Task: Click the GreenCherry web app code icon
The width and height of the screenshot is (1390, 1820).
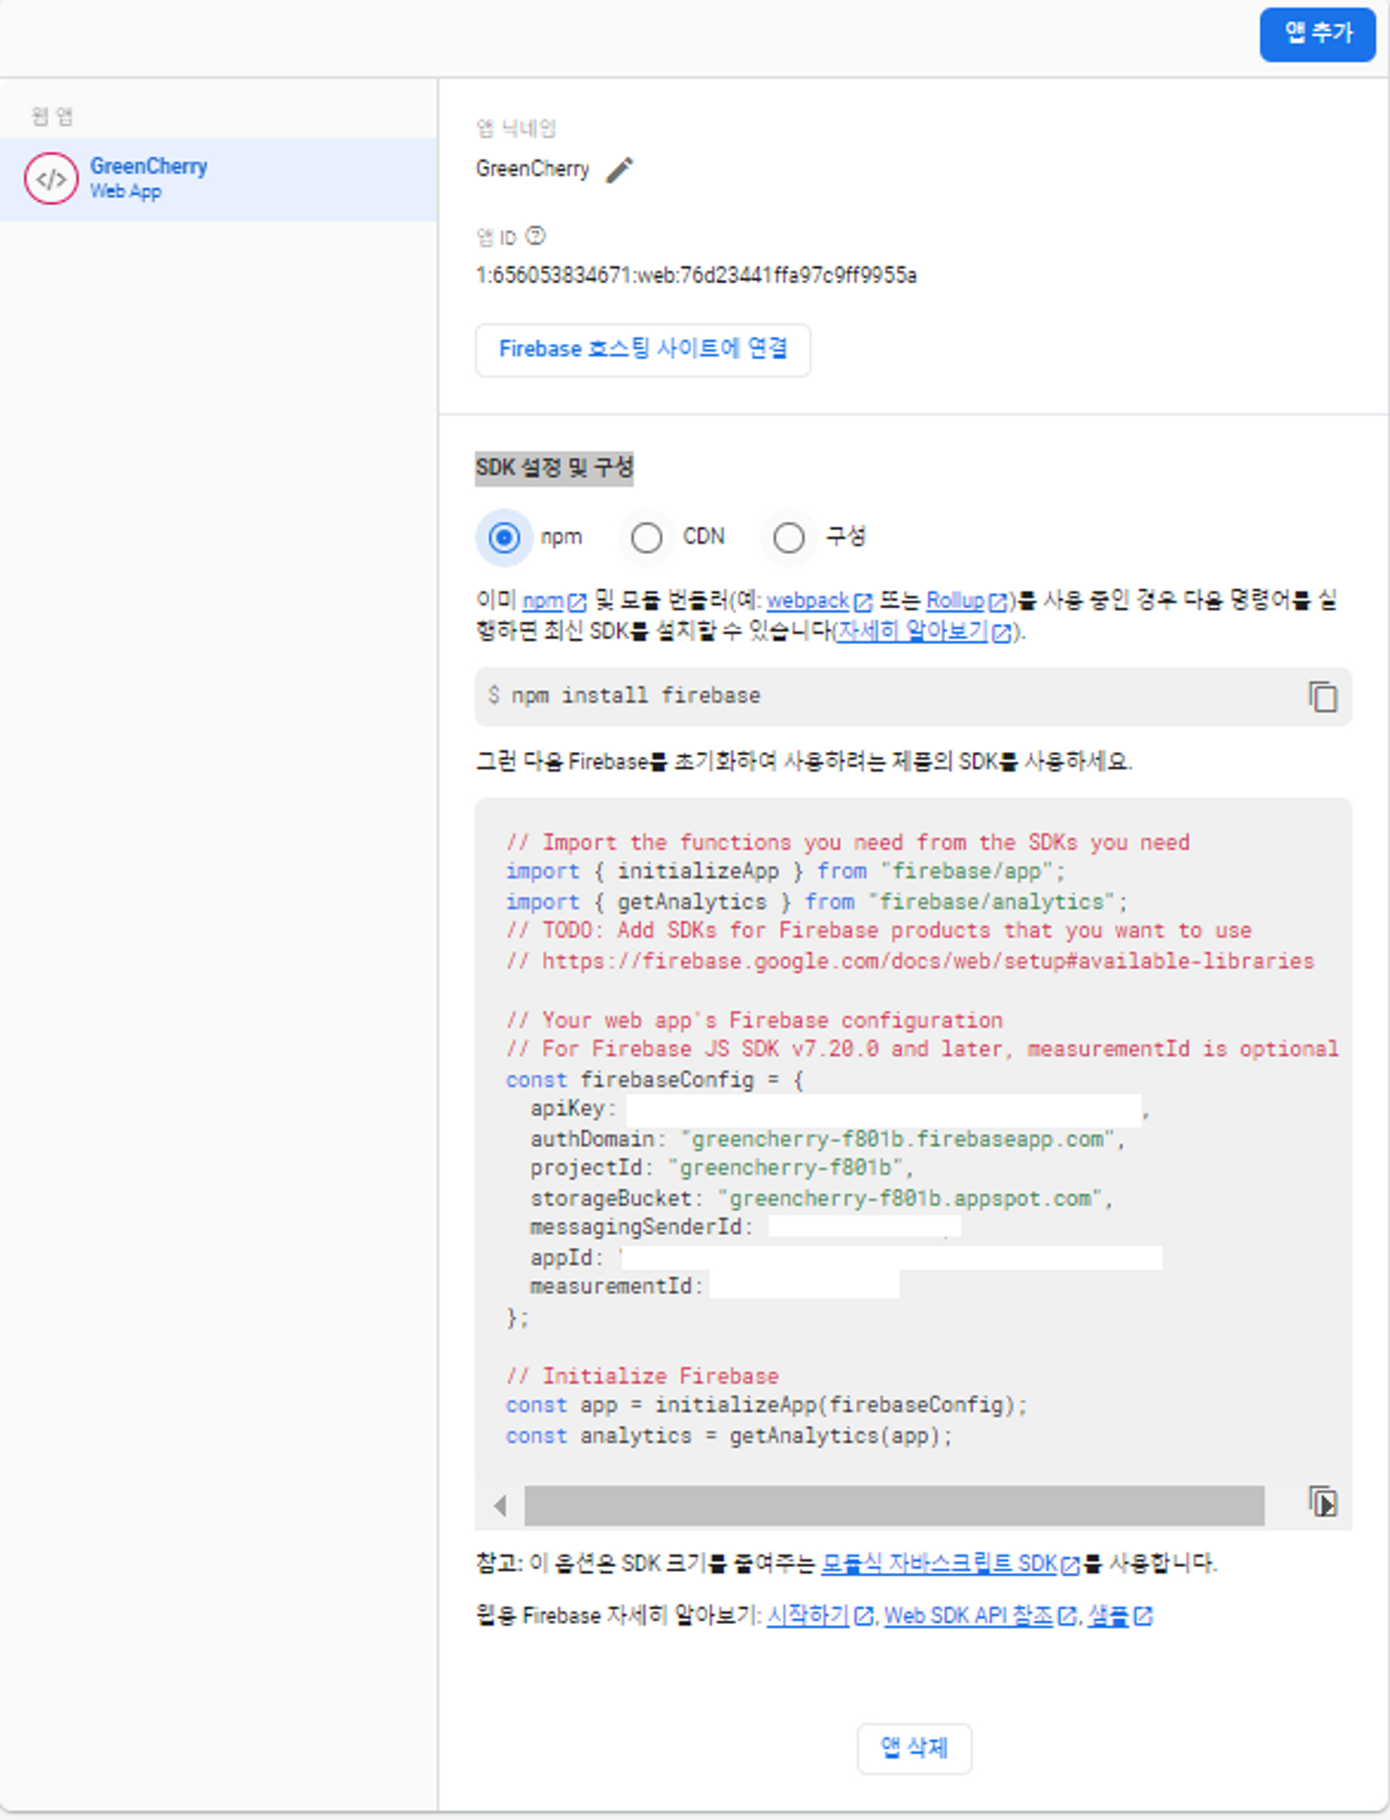Action: [x=51, y=179]
